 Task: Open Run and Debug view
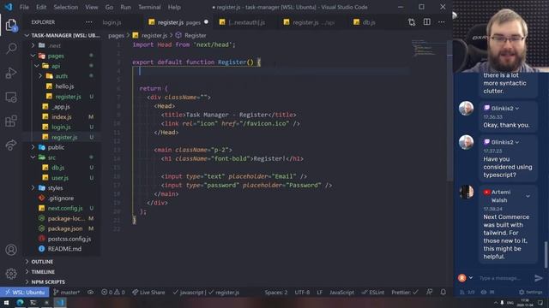pos(11,73)
